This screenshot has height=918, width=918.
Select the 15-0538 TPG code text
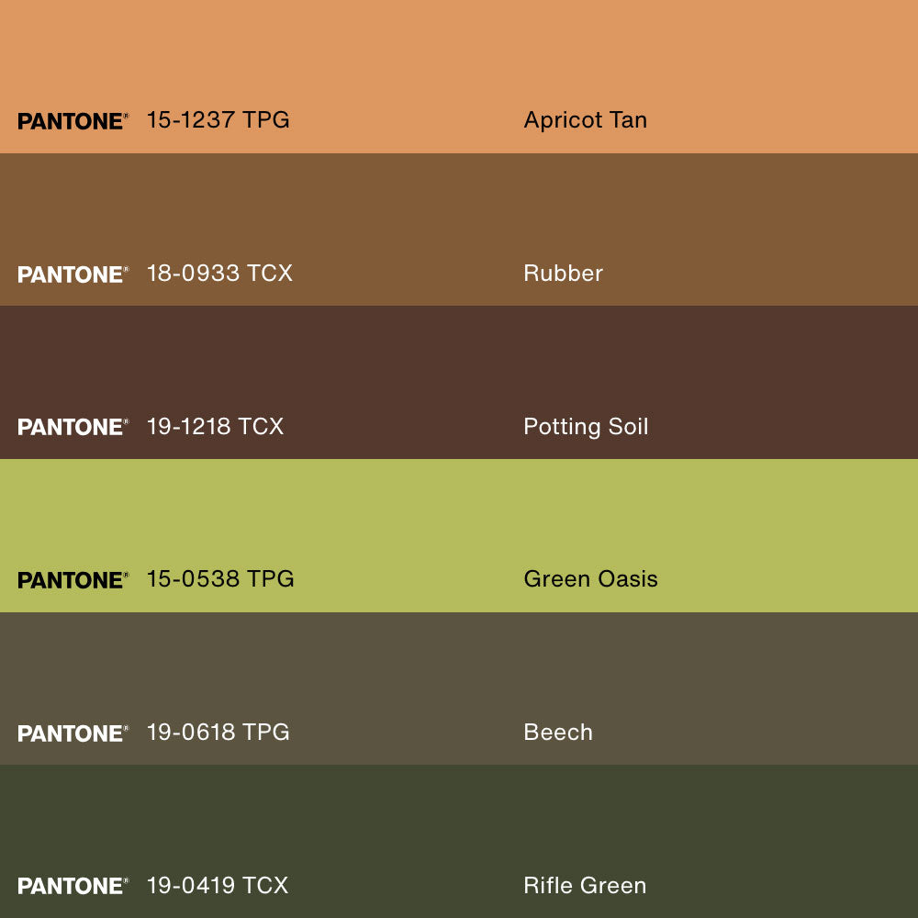220,578
